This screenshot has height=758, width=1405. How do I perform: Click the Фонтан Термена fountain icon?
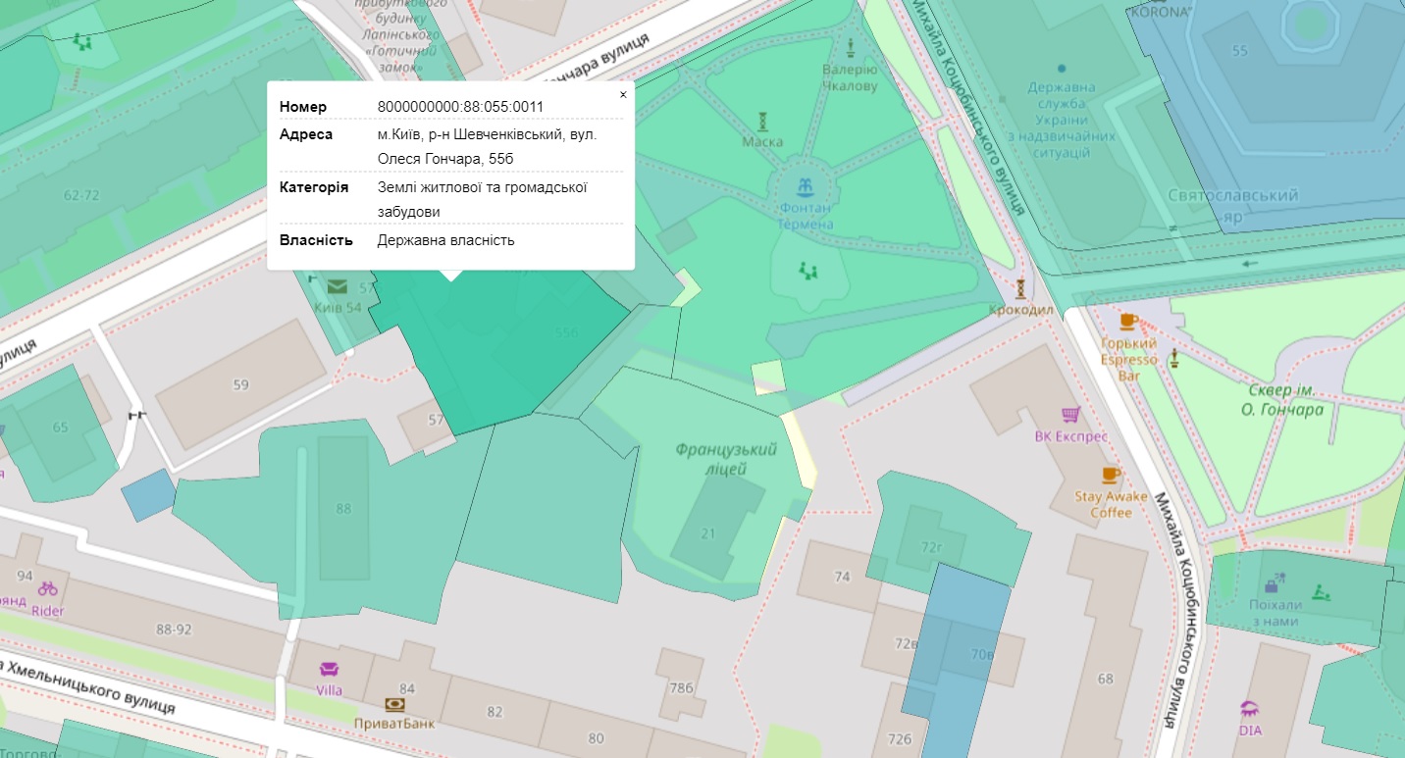806,186
